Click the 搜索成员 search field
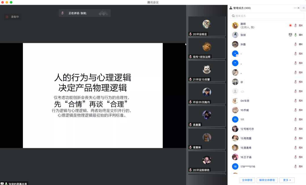 267,16
